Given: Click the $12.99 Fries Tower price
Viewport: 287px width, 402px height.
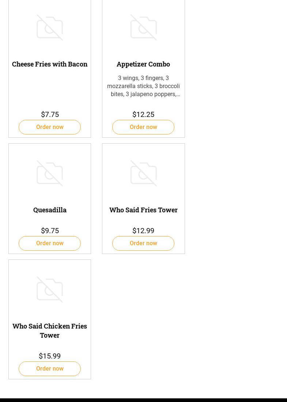Looking at the screenshot, I should 143,231.
